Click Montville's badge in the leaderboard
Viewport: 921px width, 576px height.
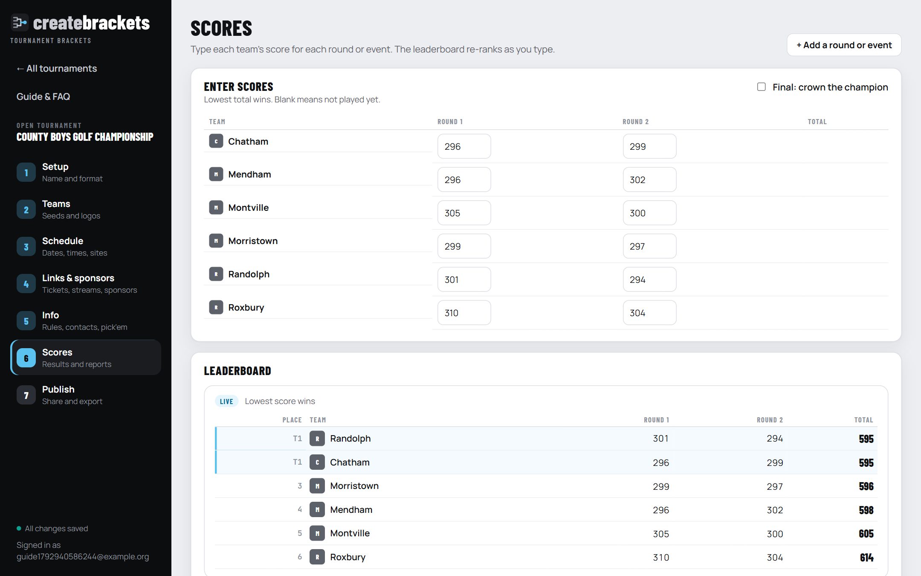click(317, 533)
